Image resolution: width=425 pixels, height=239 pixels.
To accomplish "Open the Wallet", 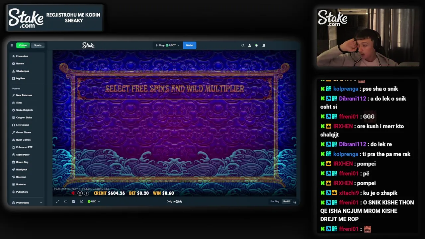I will [x=190, y=45].
